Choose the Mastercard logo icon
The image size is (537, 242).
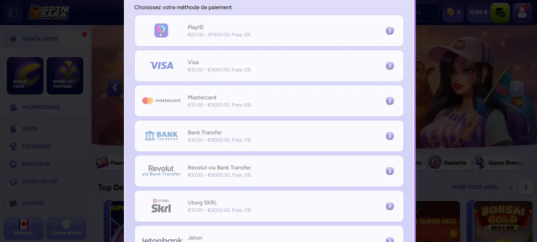(161, 101)
